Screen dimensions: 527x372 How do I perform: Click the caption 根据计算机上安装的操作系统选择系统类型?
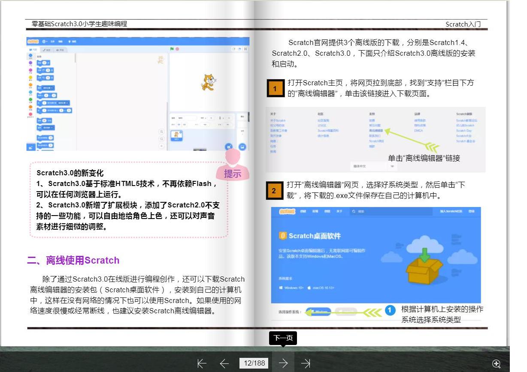click(442, 314)
